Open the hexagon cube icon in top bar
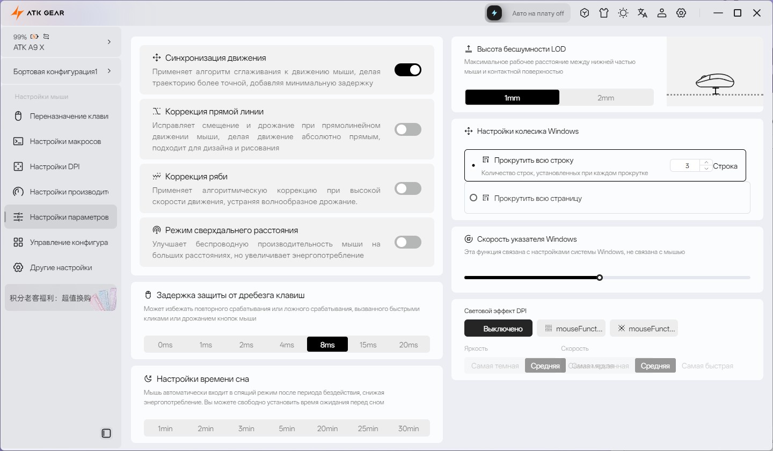 tap(585, 13)
